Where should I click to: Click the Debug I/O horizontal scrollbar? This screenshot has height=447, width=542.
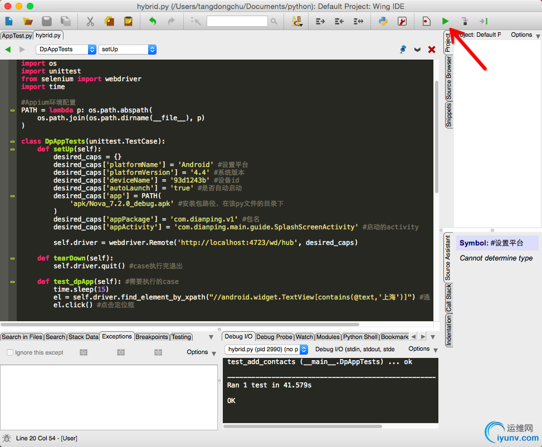pos(303,426)
